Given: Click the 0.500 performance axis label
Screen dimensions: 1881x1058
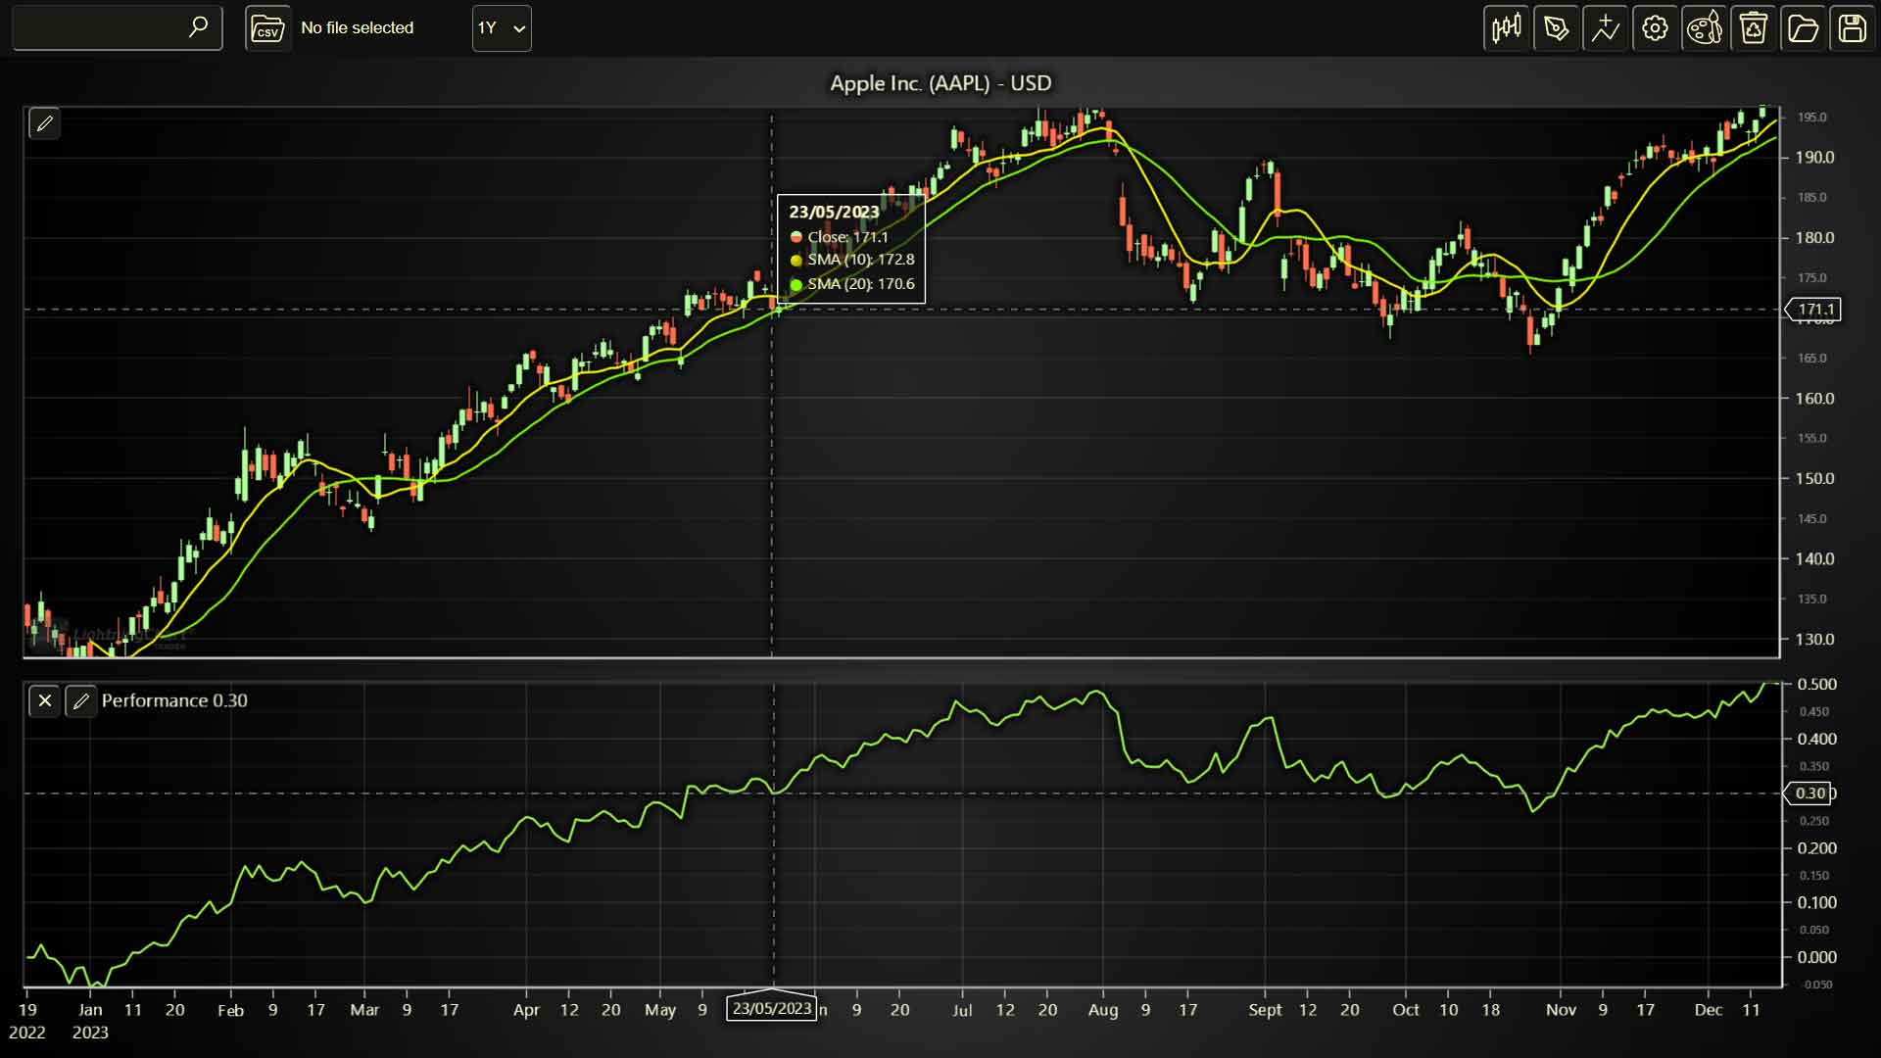Looking at the screenshot, I should pos(1816,685).
